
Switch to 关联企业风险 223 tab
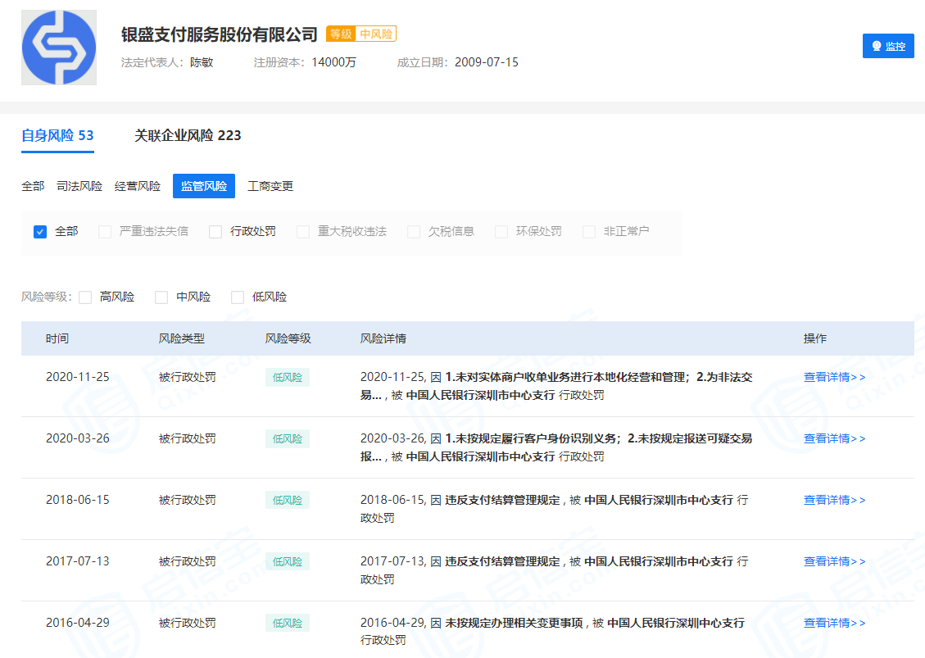[188, 136]
